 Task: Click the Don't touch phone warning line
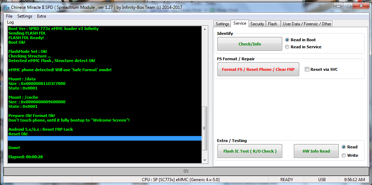(69, 120)
